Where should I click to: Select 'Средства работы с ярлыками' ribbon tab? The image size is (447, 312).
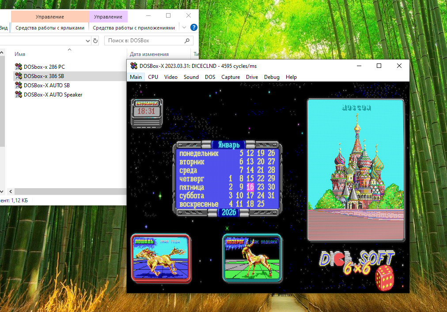(x=50, y=28)
